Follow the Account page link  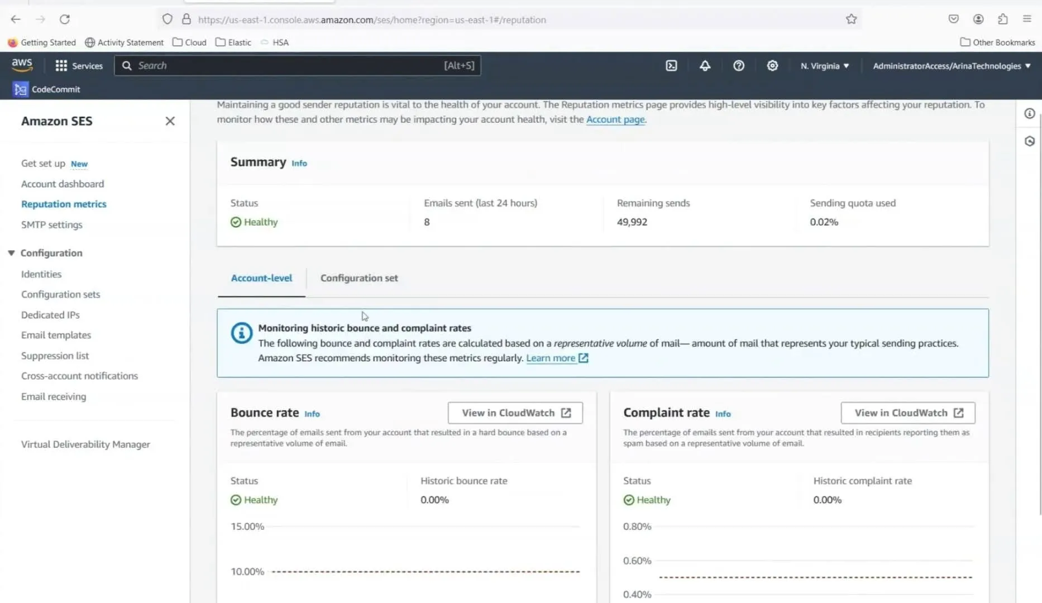coord(615,119)
